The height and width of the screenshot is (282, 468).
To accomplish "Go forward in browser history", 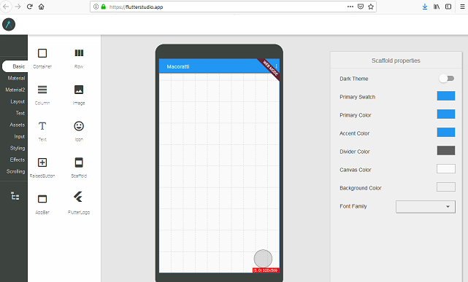I will 18,7.
